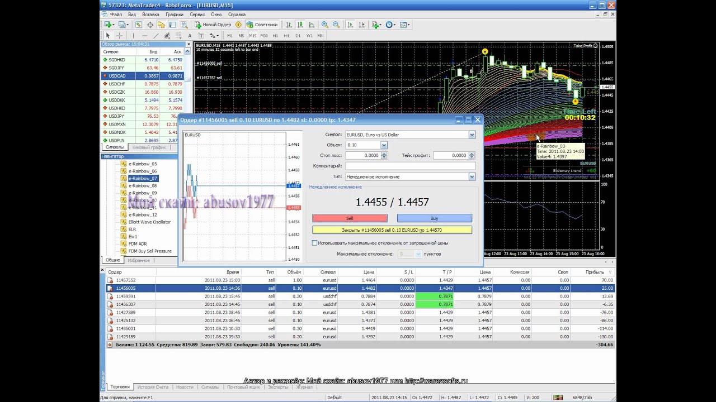Toggle the Navigator folder-star icon
Screen dimensions: 716x402
click(x=161, y=25)
